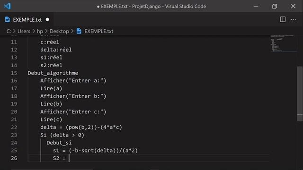The image size is (303, 170).
Task: Split the editor to the right
Action: (x=283, y=19)
